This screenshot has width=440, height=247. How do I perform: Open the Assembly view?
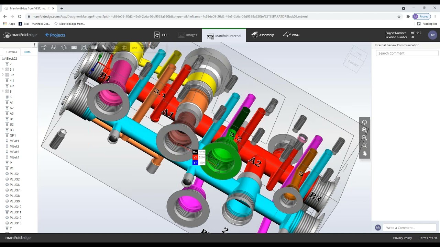coord(263,35)
